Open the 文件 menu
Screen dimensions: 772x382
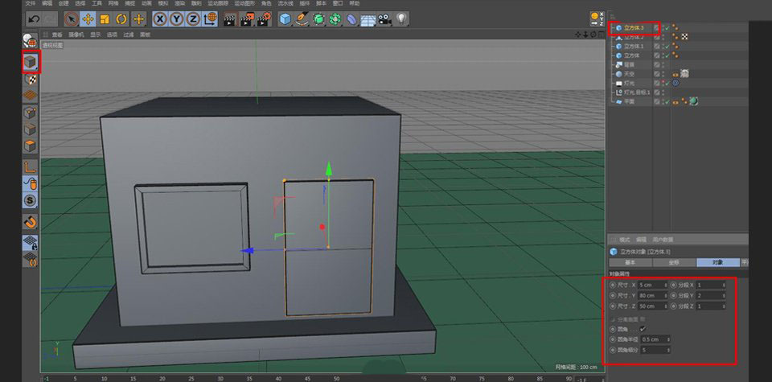[30, 3]
